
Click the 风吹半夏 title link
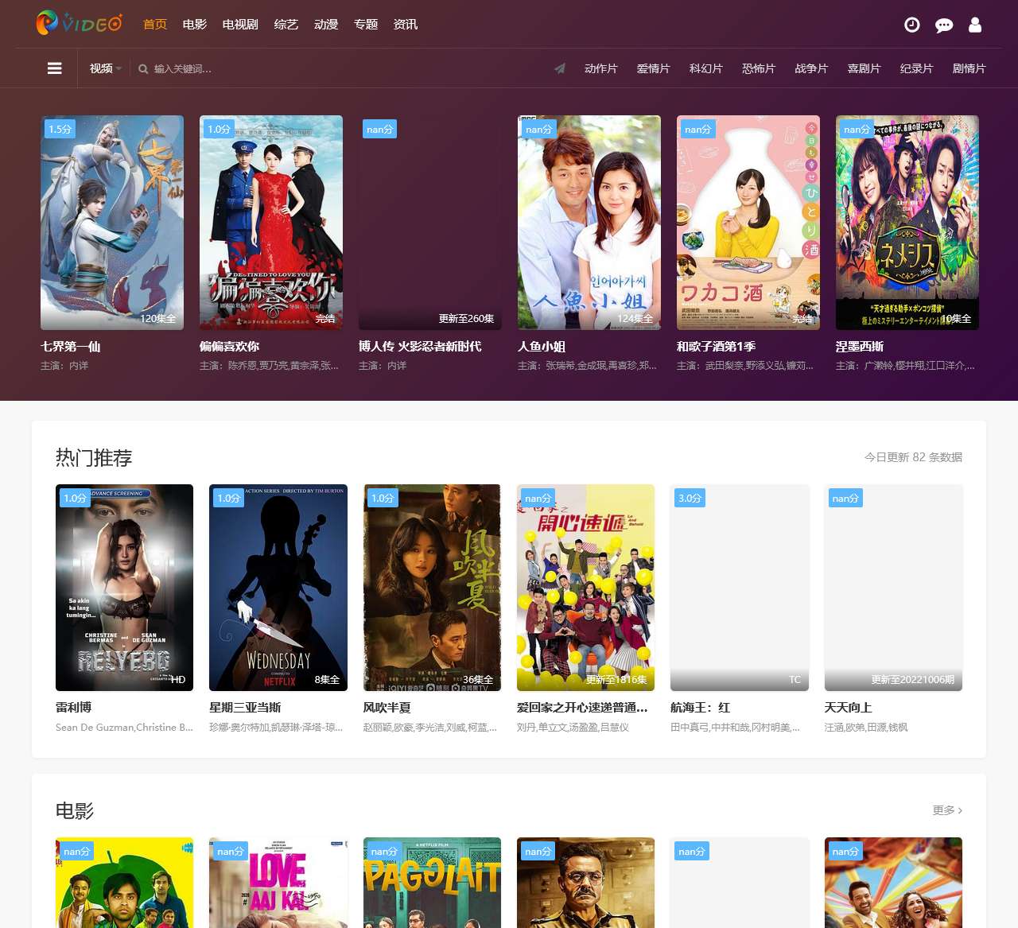click(387, 708)
